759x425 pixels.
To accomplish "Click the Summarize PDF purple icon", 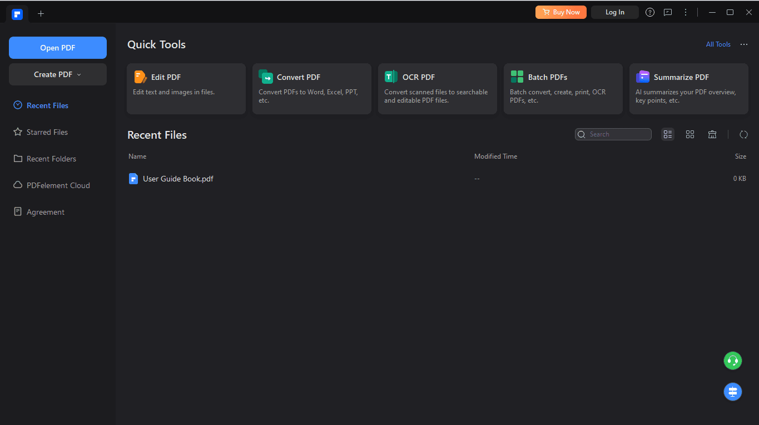I will point(643,77).
